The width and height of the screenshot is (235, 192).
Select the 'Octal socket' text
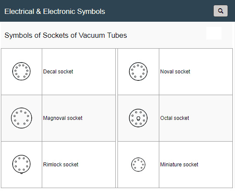pyautogui.click(x=175, y=118)
